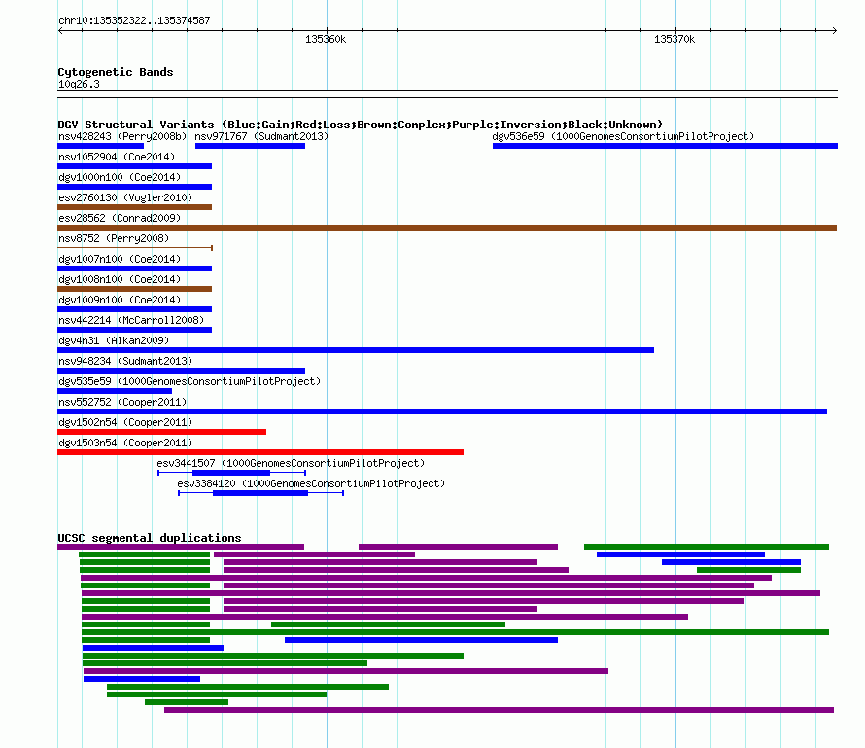Open dgv1503n54 (Cooper2011) variant

(x=125, y=443)
